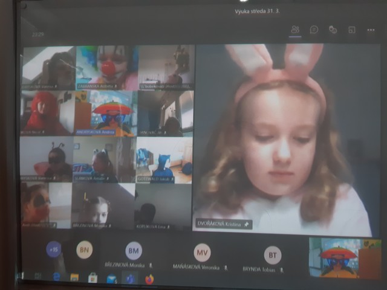Select BŘEZINOVÁ Monika's BM avatar

pos(134,251)
